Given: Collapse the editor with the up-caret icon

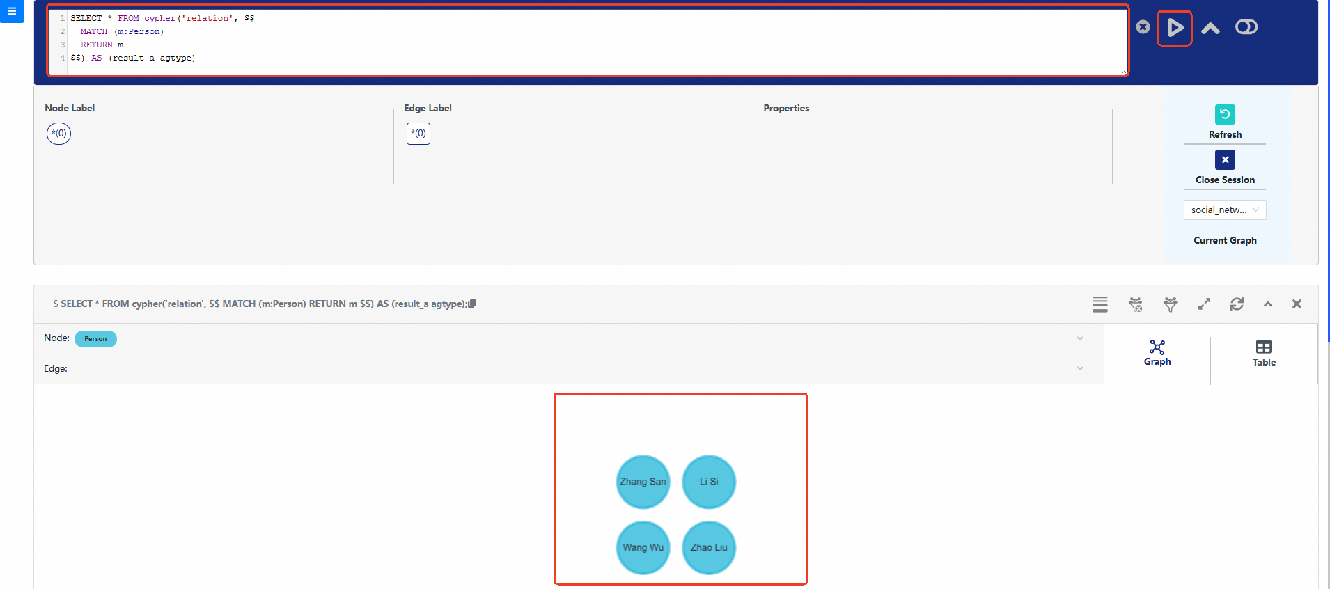Looking at the screenshot, I should [1210, 28].
